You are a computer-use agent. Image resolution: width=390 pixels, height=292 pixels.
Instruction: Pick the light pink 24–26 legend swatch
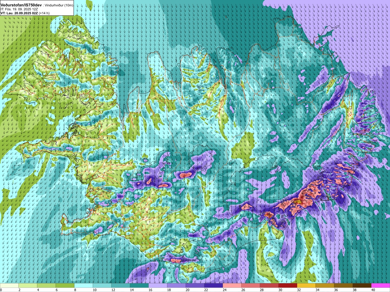pos(232,286)
